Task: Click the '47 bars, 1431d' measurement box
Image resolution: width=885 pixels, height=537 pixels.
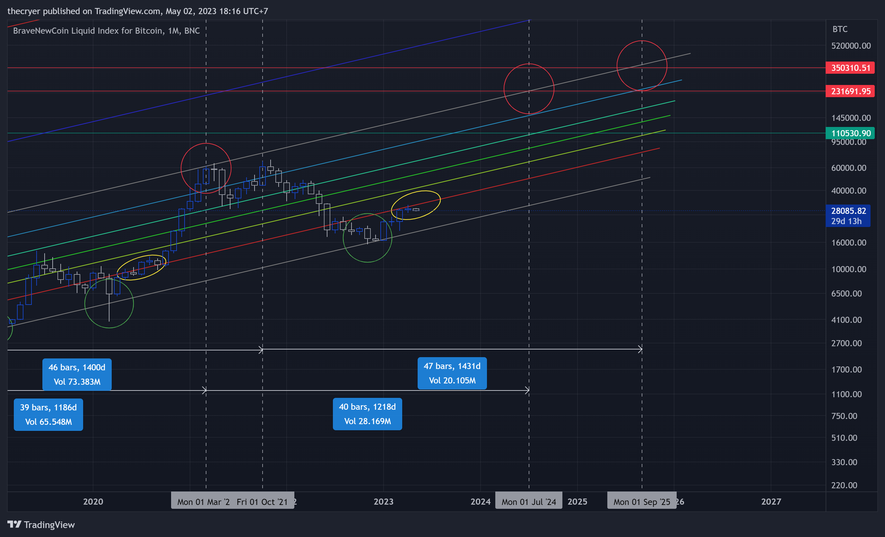Action: [452, 373]
